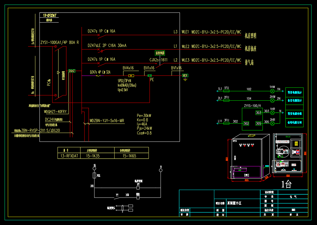Click the 3D cabinet exterior drawing

[251, 156]
